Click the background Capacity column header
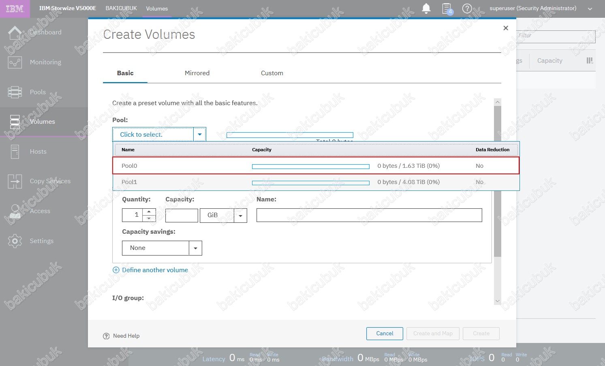This screenshot has width=605, height=366. coord(550,61)
